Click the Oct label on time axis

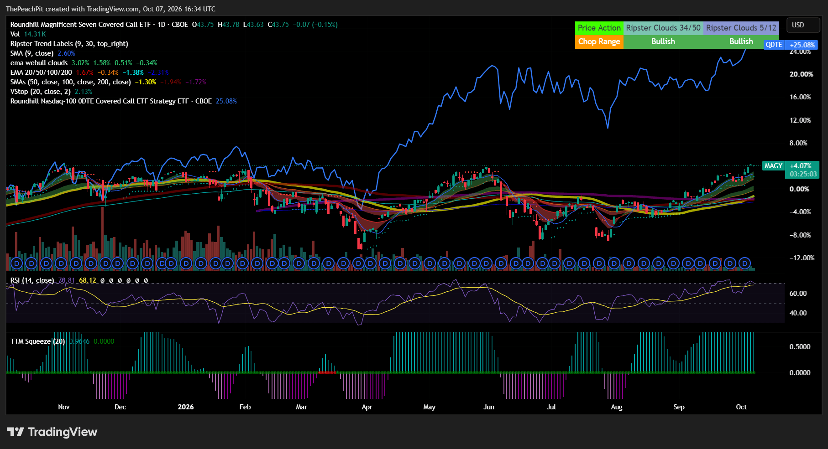point(741,407)
